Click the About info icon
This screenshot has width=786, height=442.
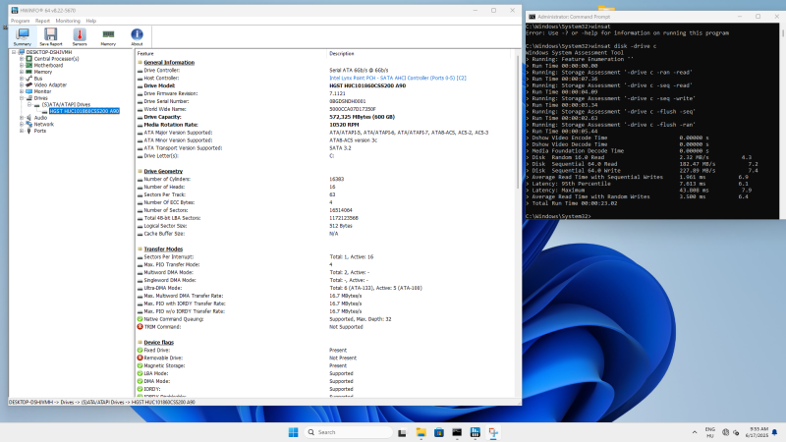point(137,36)
